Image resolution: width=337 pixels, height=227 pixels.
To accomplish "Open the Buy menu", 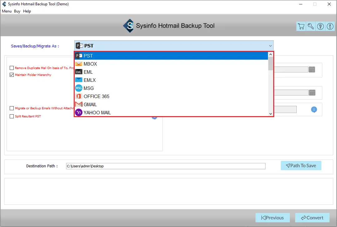I will pos(17,11).
